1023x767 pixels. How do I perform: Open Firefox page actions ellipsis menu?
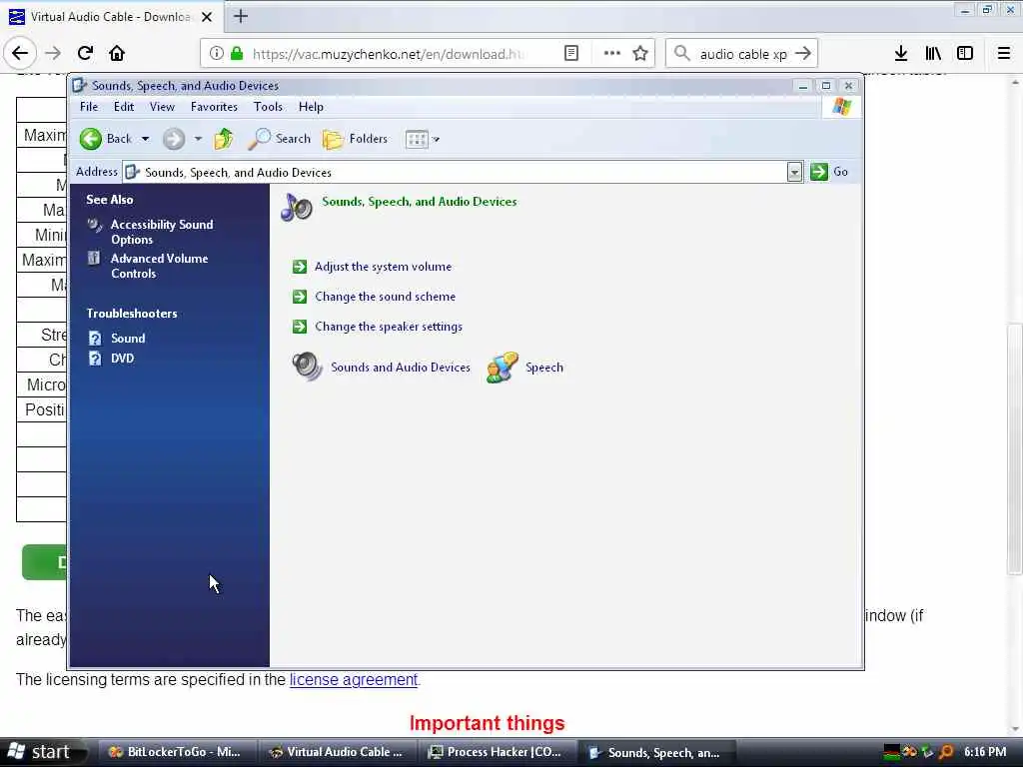click(x=612, y=54)
